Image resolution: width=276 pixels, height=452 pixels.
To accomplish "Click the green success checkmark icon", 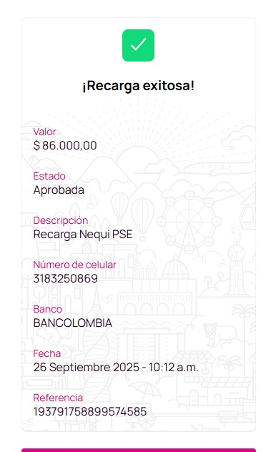I will coord(138,45).
